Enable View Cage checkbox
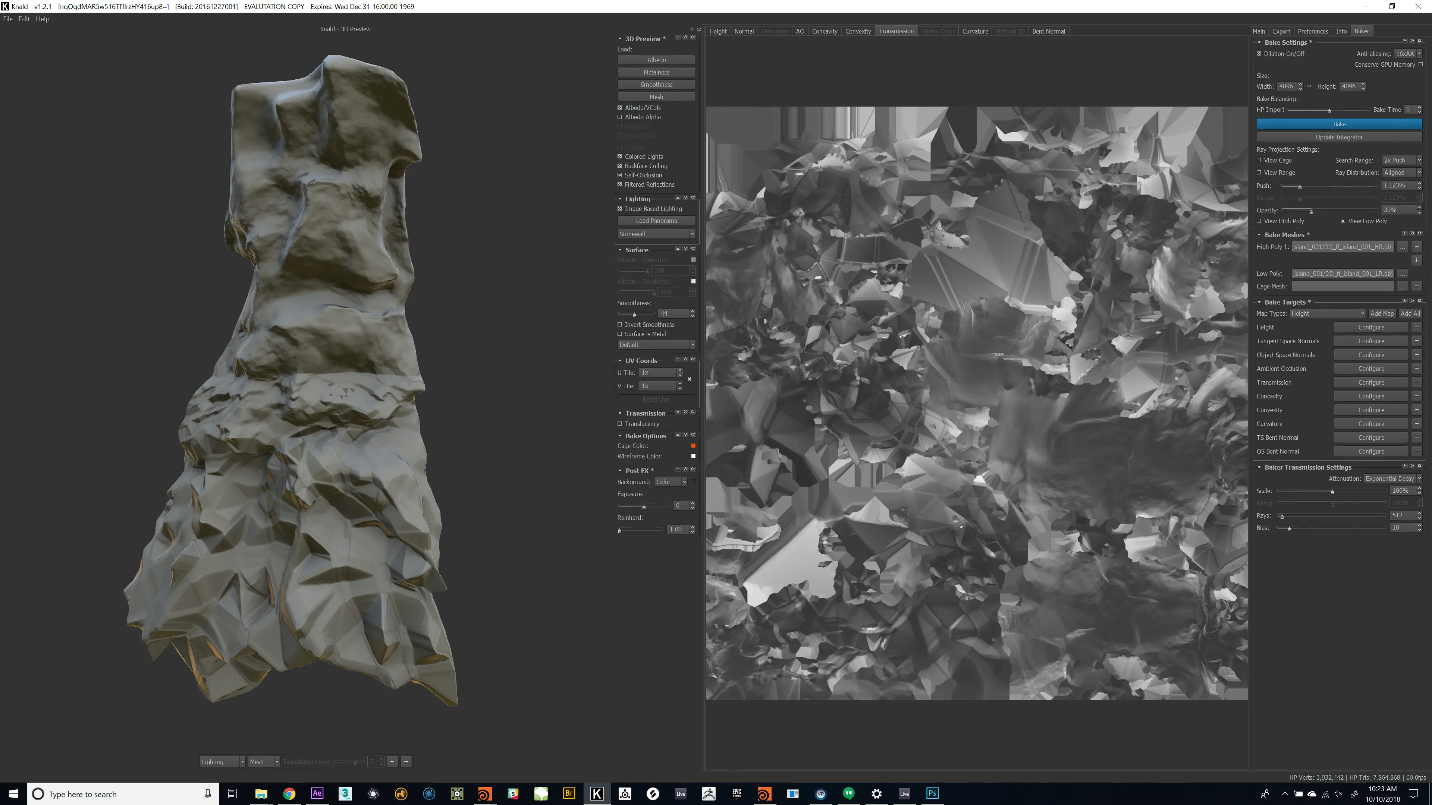This screenshot has height=805, width=1432. click(1259, 160)
